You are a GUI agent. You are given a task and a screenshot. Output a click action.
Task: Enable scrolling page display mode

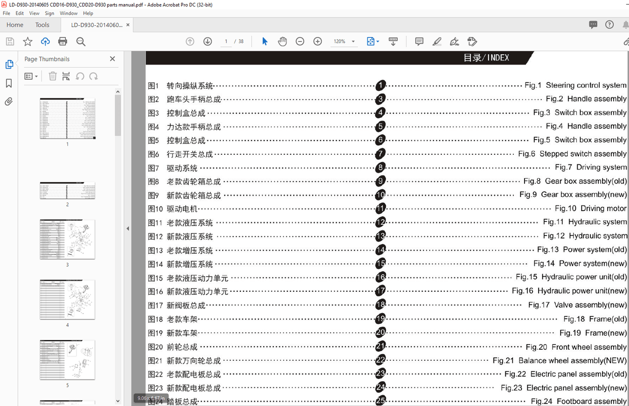(x=393, y=41)
